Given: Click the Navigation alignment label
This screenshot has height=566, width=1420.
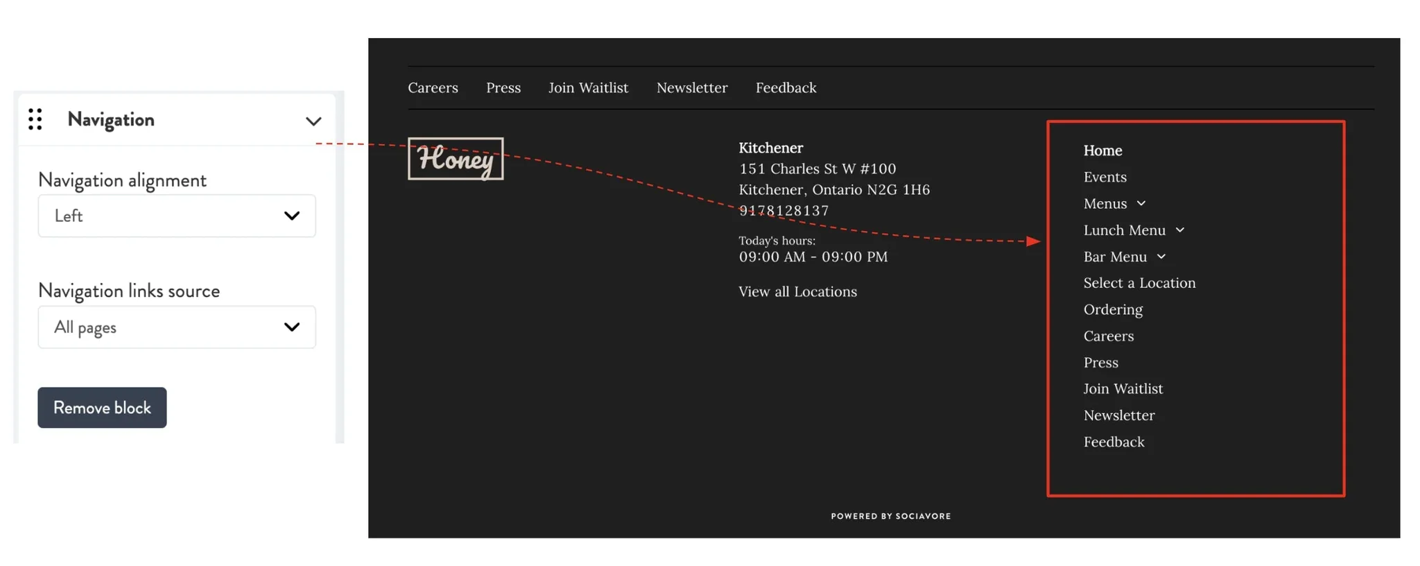Looking at the screenshot, I should pos(122,180).
